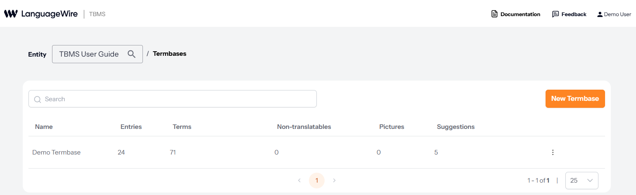
Task: Click the search icon in termbase search
Action: click(38, 99)
